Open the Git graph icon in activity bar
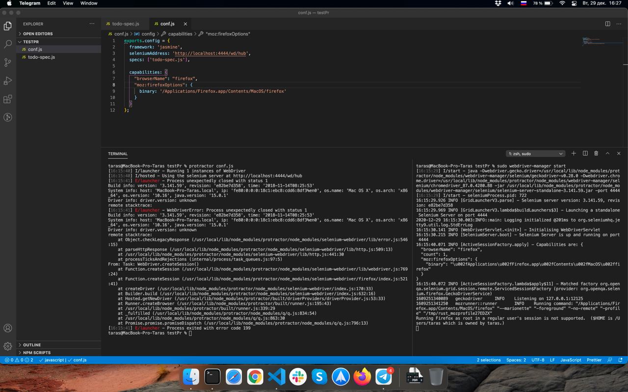The image size is (628, 392). pos(8,117)
